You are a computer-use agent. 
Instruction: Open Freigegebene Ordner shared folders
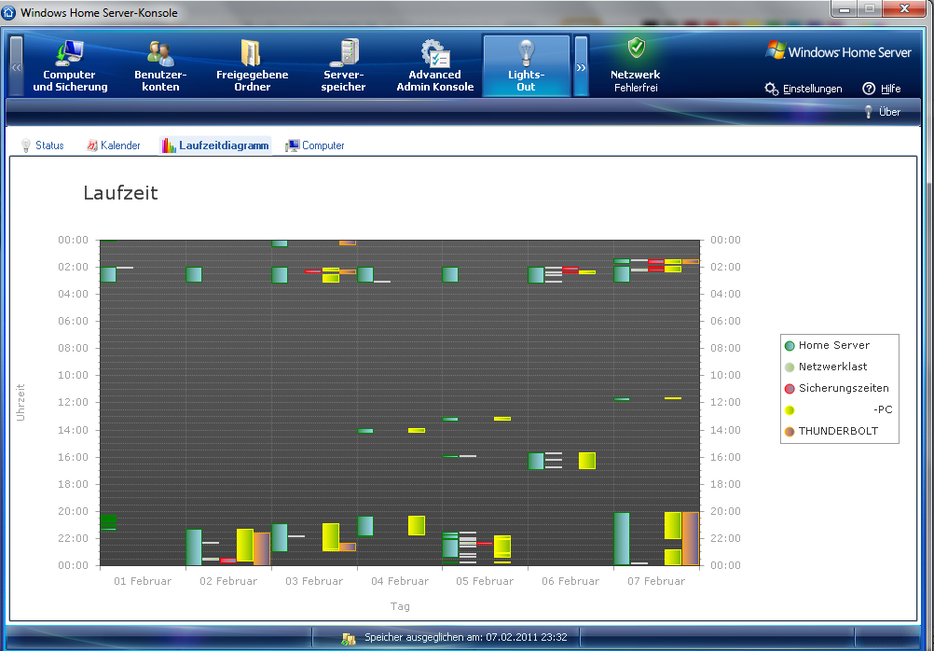pos(252,65)
